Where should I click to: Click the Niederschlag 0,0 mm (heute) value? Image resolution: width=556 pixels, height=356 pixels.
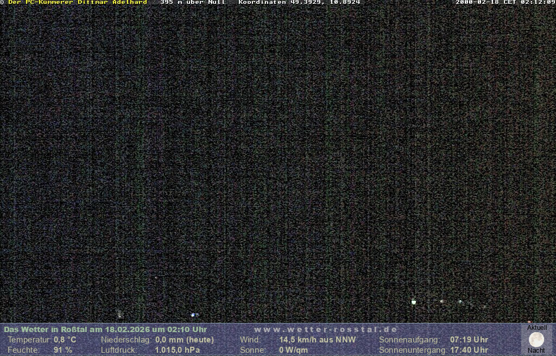click(x=185, y=340)
